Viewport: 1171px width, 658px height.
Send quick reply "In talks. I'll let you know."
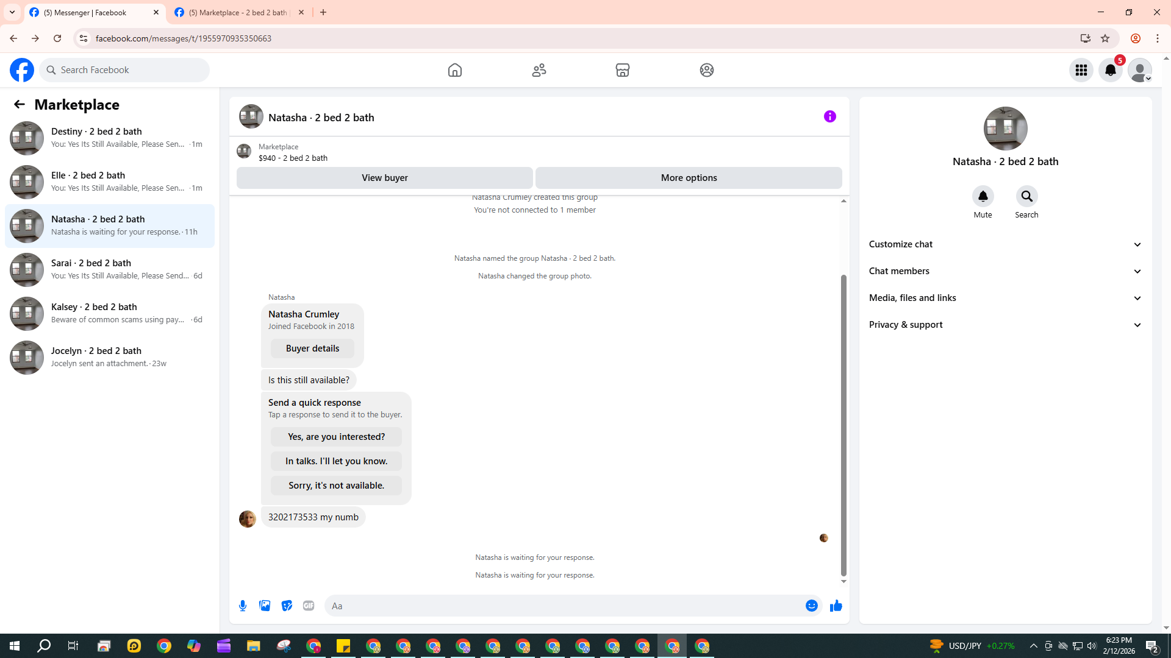336,461
